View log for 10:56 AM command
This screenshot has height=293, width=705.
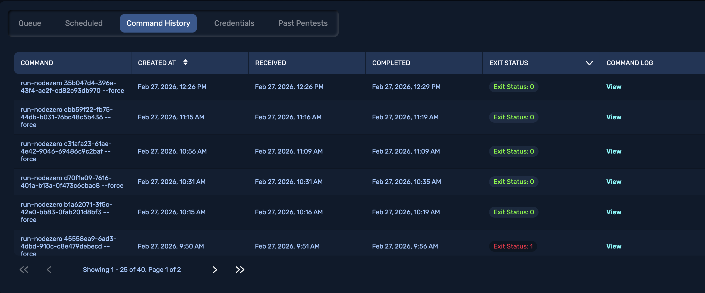613,151
